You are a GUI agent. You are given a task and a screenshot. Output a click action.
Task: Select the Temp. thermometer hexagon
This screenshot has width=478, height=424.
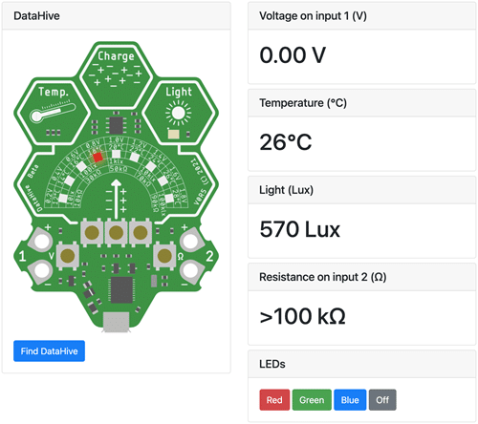click(x=53, y=112)
